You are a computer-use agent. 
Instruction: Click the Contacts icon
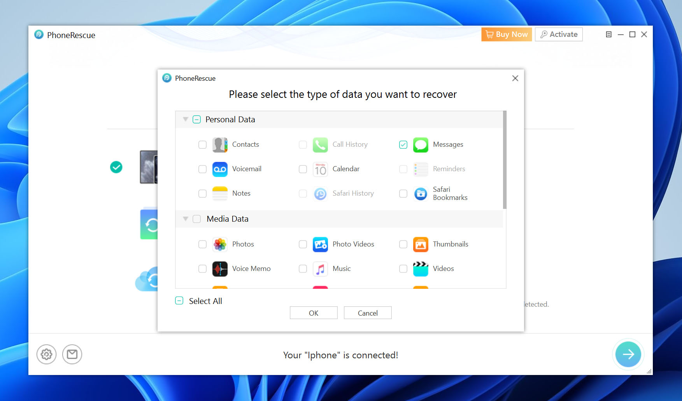pyautogui.click(x=220, y=145)
